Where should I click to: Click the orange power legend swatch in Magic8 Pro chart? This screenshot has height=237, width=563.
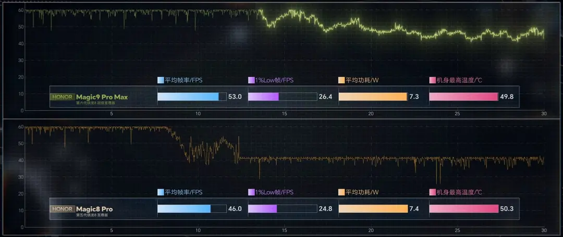click(x=342, y=192)
